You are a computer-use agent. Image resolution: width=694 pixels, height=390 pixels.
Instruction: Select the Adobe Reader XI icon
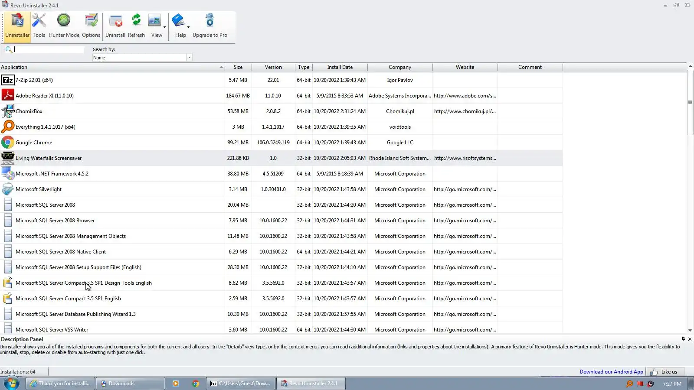point(7,96)
